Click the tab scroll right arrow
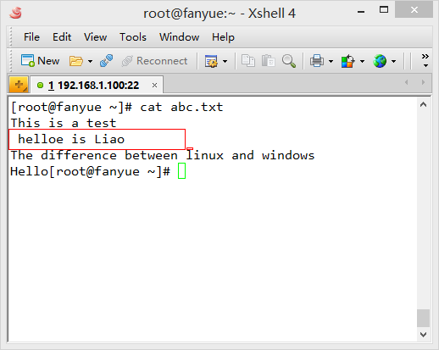Screen dimensions: 439x350 click(423, 82)
